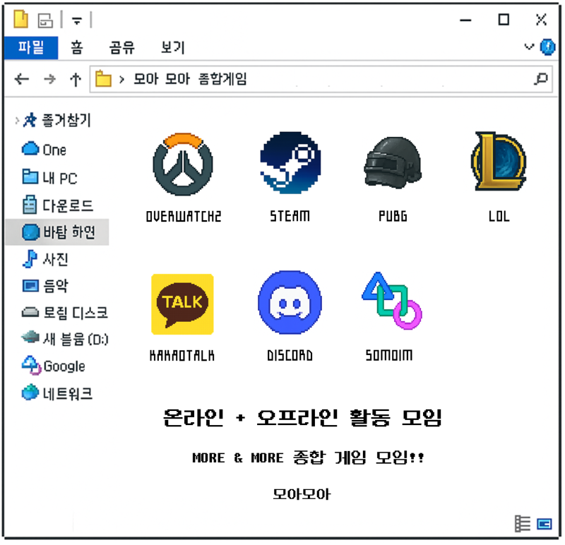Open quick access toolbar dropdown
This screenshot has height=545, width=565.
pos(77,20)
